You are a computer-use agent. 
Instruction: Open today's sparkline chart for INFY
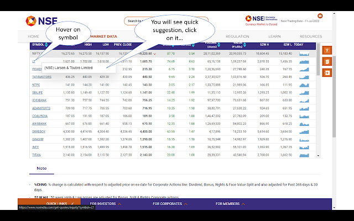click(304, 148)
